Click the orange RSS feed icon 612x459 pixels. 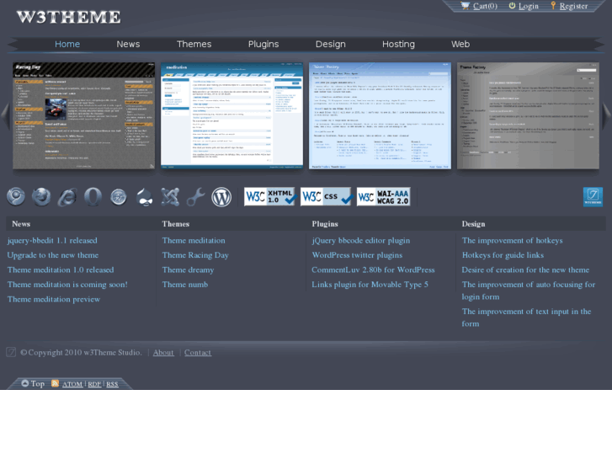click(x=55, y=383)
